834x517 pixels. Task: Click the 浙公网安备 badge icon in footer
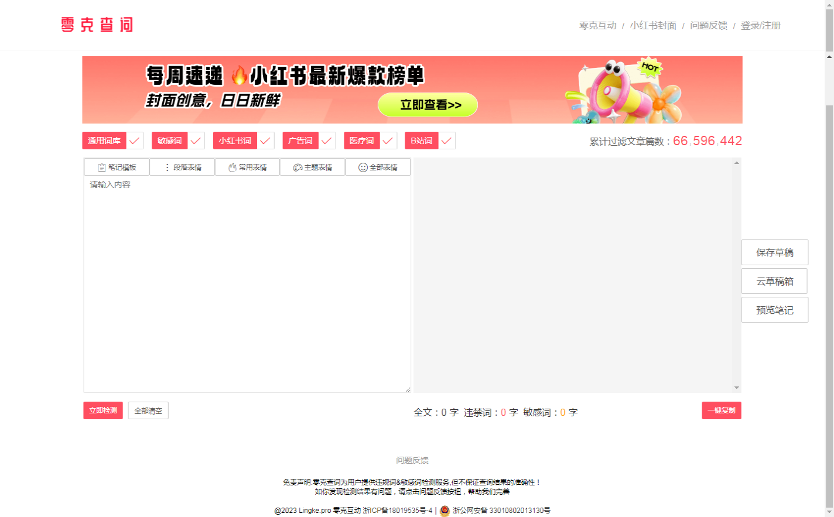pos(443,510)
